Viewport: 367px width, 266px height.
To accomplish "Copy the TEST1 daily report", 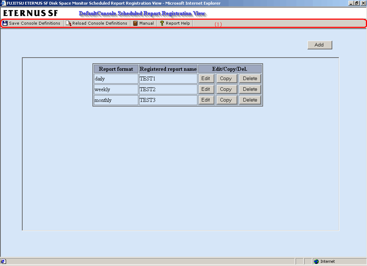I will click(x=227, y=78).
